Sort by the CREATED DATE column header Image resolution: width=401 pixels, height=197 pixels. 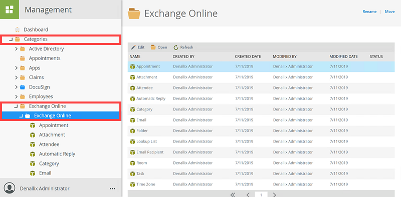tap(248, 56)
